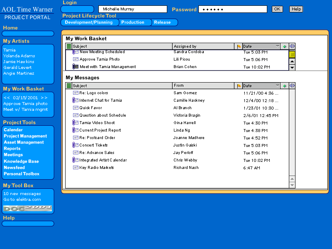The width and height of the screenshot is (332, 249).
Task: Click attachment icon beside Tamia Video Shoot
Action: [x=76, y=122]
